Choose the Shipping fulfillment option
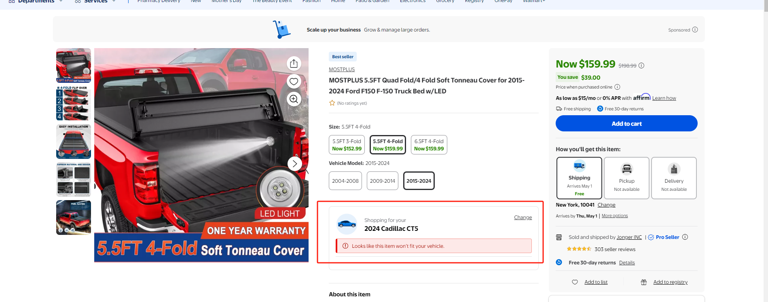The width and height of the screenshot is (768, 302). tap(580, 178)
